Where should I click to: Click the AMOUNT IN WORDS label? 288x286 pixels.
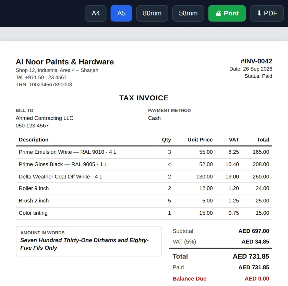(x=43, y=233)
